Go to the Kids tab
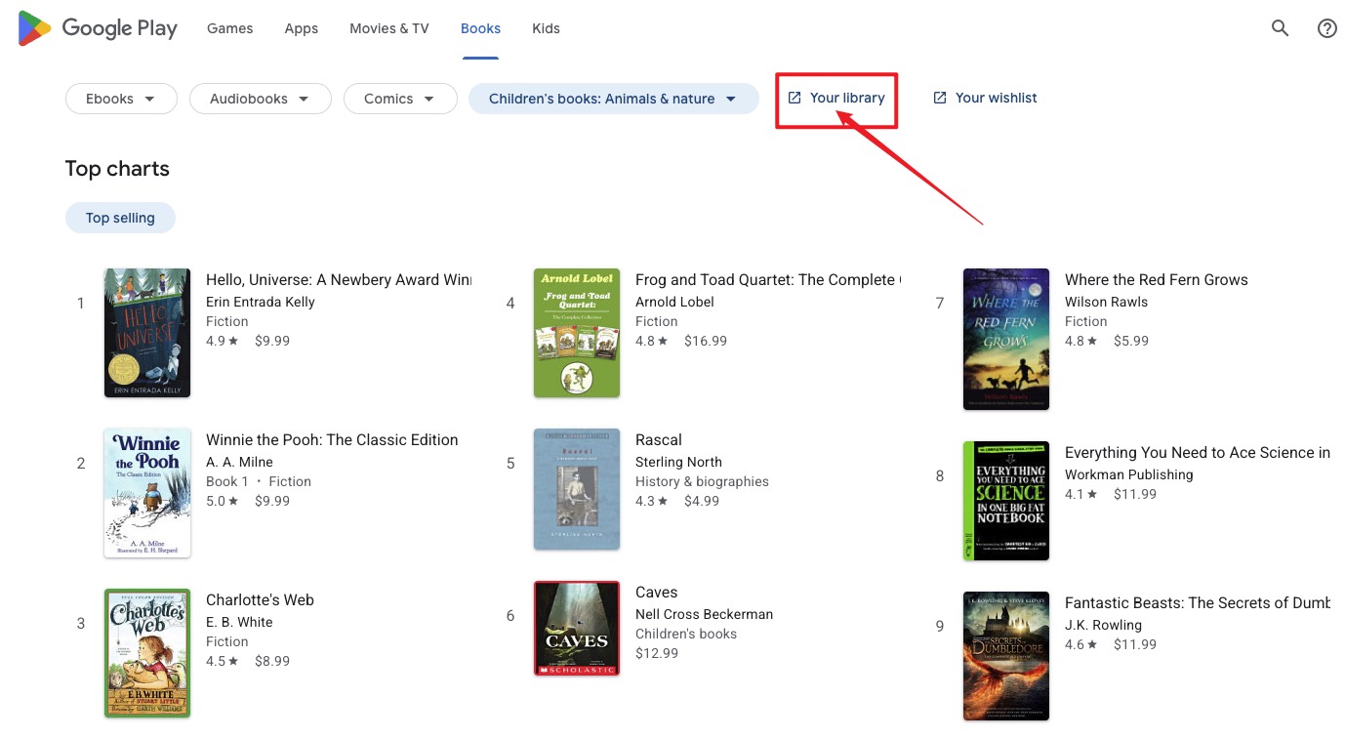 coord(546,28)
